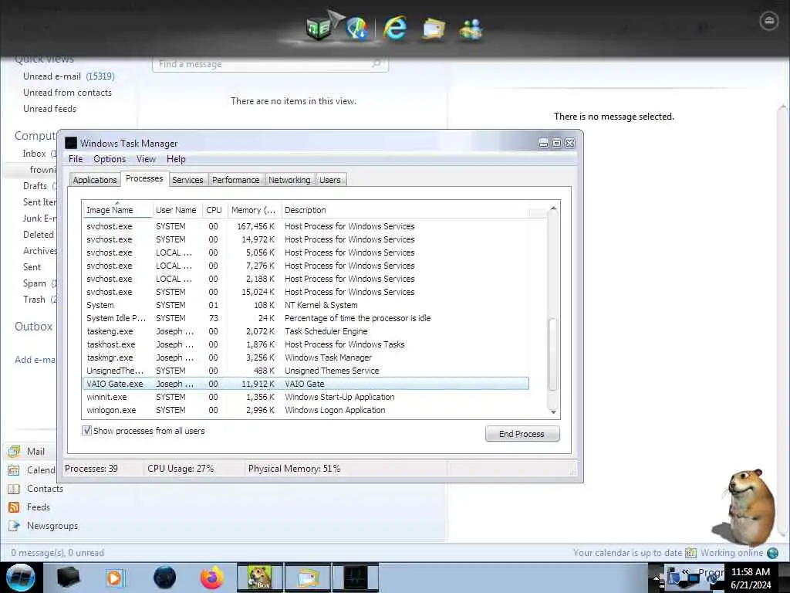Select the winlogon.exe process row
790x593 pixels.
(x=306, y=410)
